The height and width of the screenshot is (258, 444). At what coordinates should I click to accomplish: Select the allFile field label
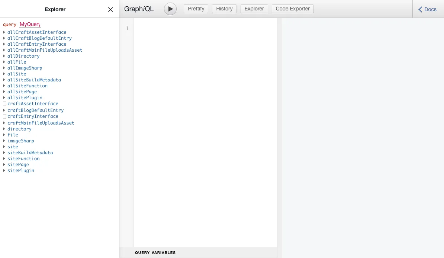coord(17,62)
